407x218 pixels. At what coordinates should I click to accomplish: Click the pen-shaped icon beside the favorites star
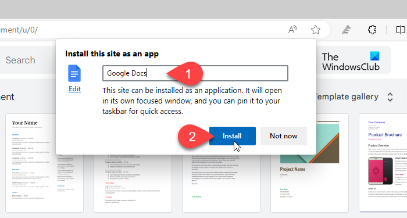tap(347, 30)
